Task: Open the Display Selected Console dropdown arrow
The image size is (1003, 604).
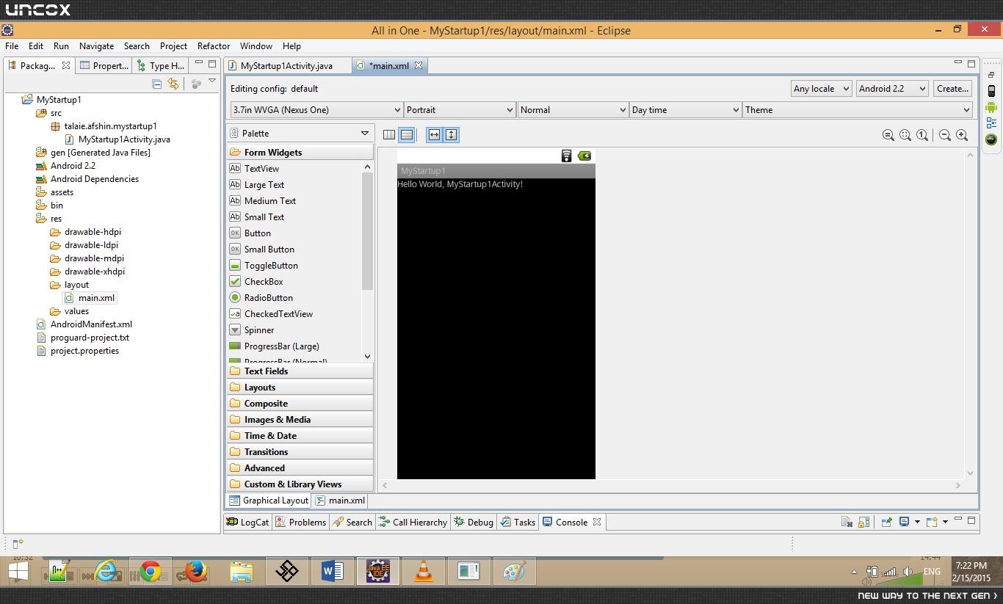Action: click(x=917, y=523)
